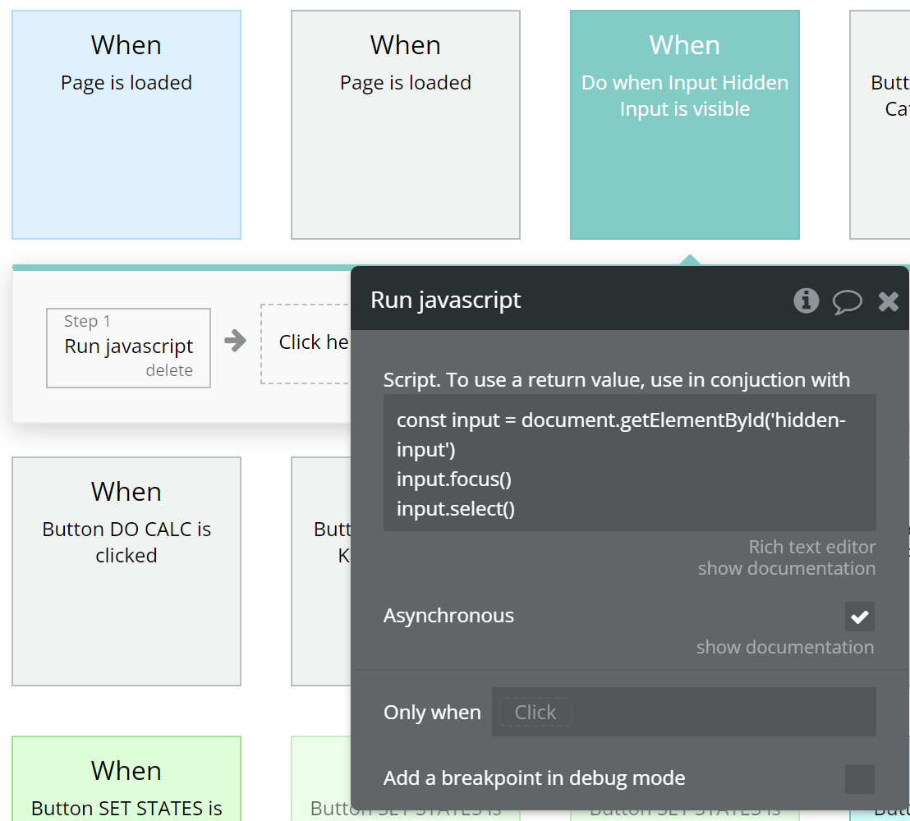Select the Step 1 Run javascript action

pyautogui.click(x=128, y=346)
